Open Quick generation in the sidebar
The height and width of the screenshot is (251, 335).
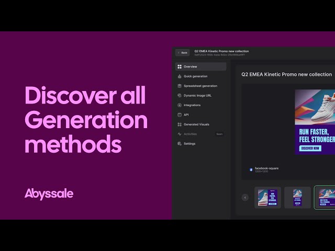pyautogui.click(x=200, y=76)
